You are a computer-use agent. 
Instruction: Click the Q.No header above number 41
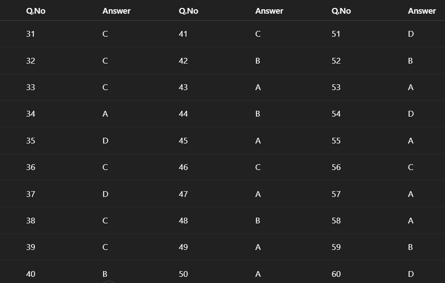[188, 11]
